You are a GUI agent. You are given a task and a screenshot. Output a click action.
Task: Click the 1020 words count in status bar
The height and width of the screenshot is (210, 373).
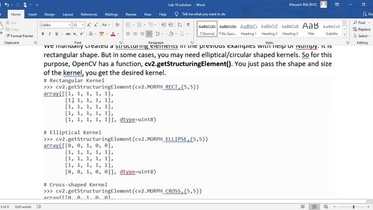point(23,207)
